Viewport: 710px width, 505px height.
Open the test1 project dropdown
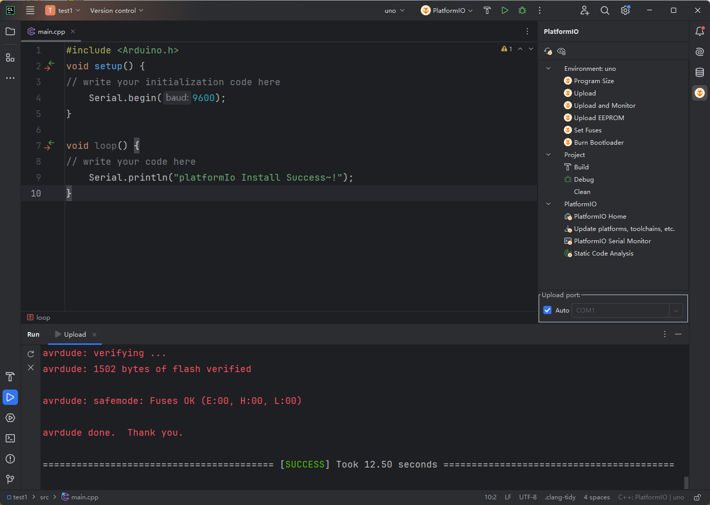click(x=63, y=10)
